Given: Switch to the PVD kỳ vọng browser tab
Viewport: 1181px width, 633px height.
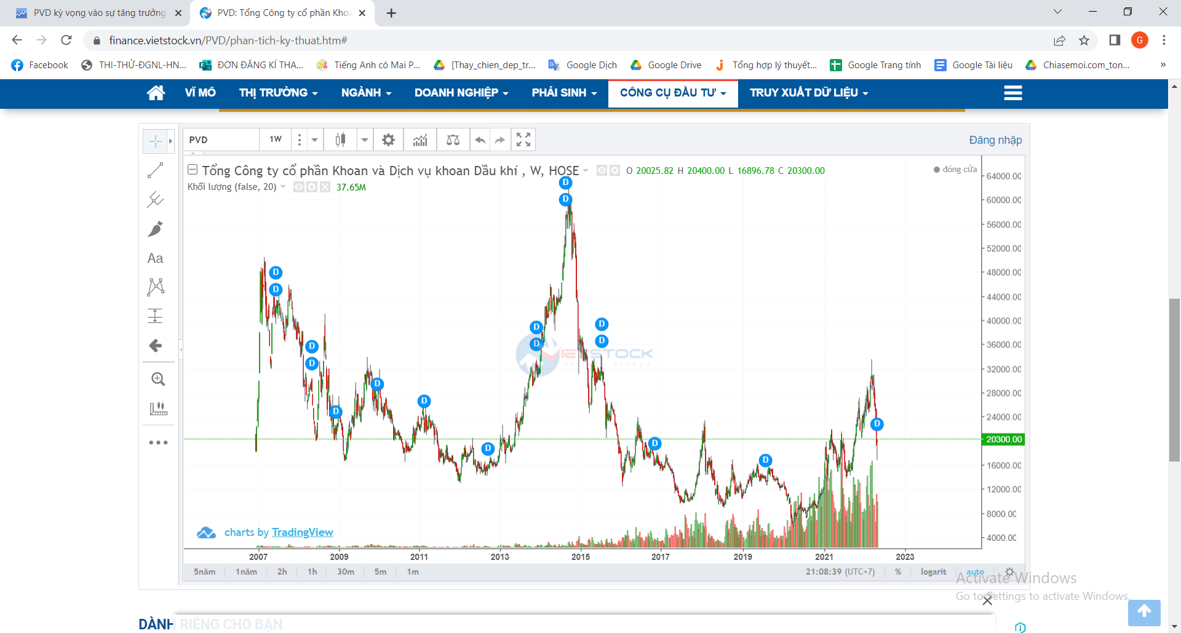Looking at the screenshot, I should tap(98, 13).
